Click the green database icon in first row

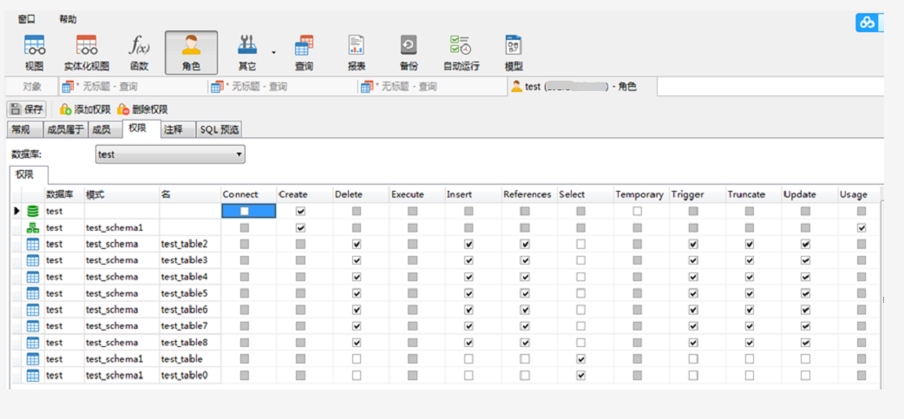[34, 212]
